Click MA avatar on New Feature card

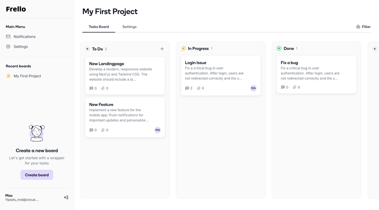158,130
